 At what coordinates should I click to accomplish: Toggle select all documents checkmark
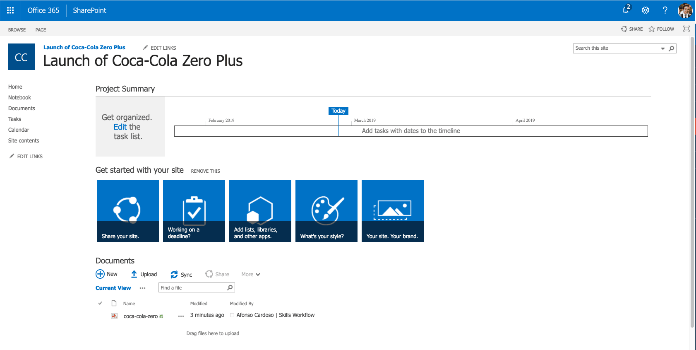pyautogui.click(x=100, y=304)
